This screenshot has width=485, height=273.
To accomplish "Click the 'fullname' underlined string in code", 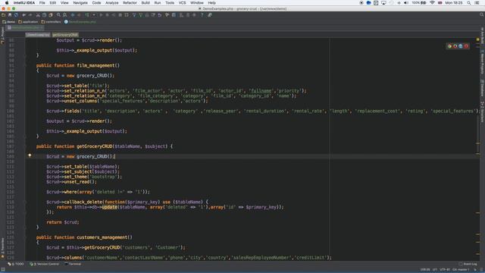I will [x=261, y=91].
